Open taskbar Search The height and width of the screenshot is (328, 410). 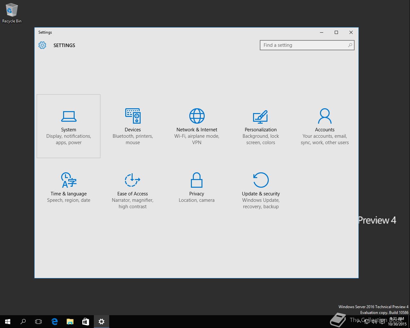point(23,322)
